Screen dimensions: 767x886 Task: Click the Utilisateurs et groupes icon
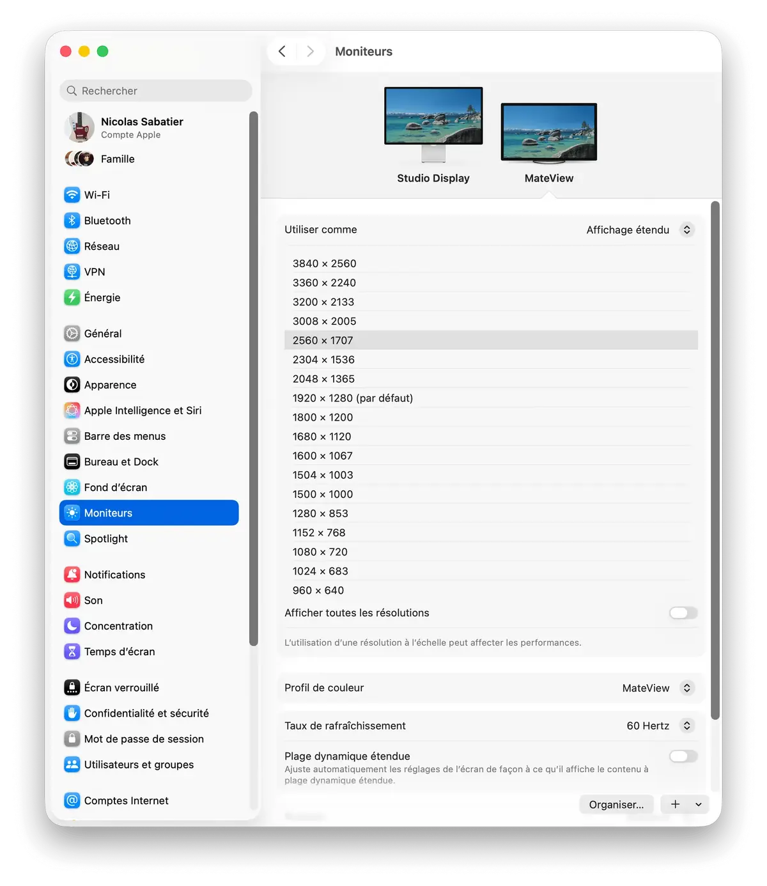[x=72, y=765]
